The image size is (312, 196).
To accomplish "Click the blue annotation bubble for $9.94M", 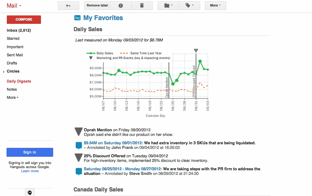I will pyautogui.click(x=79, y=145).
